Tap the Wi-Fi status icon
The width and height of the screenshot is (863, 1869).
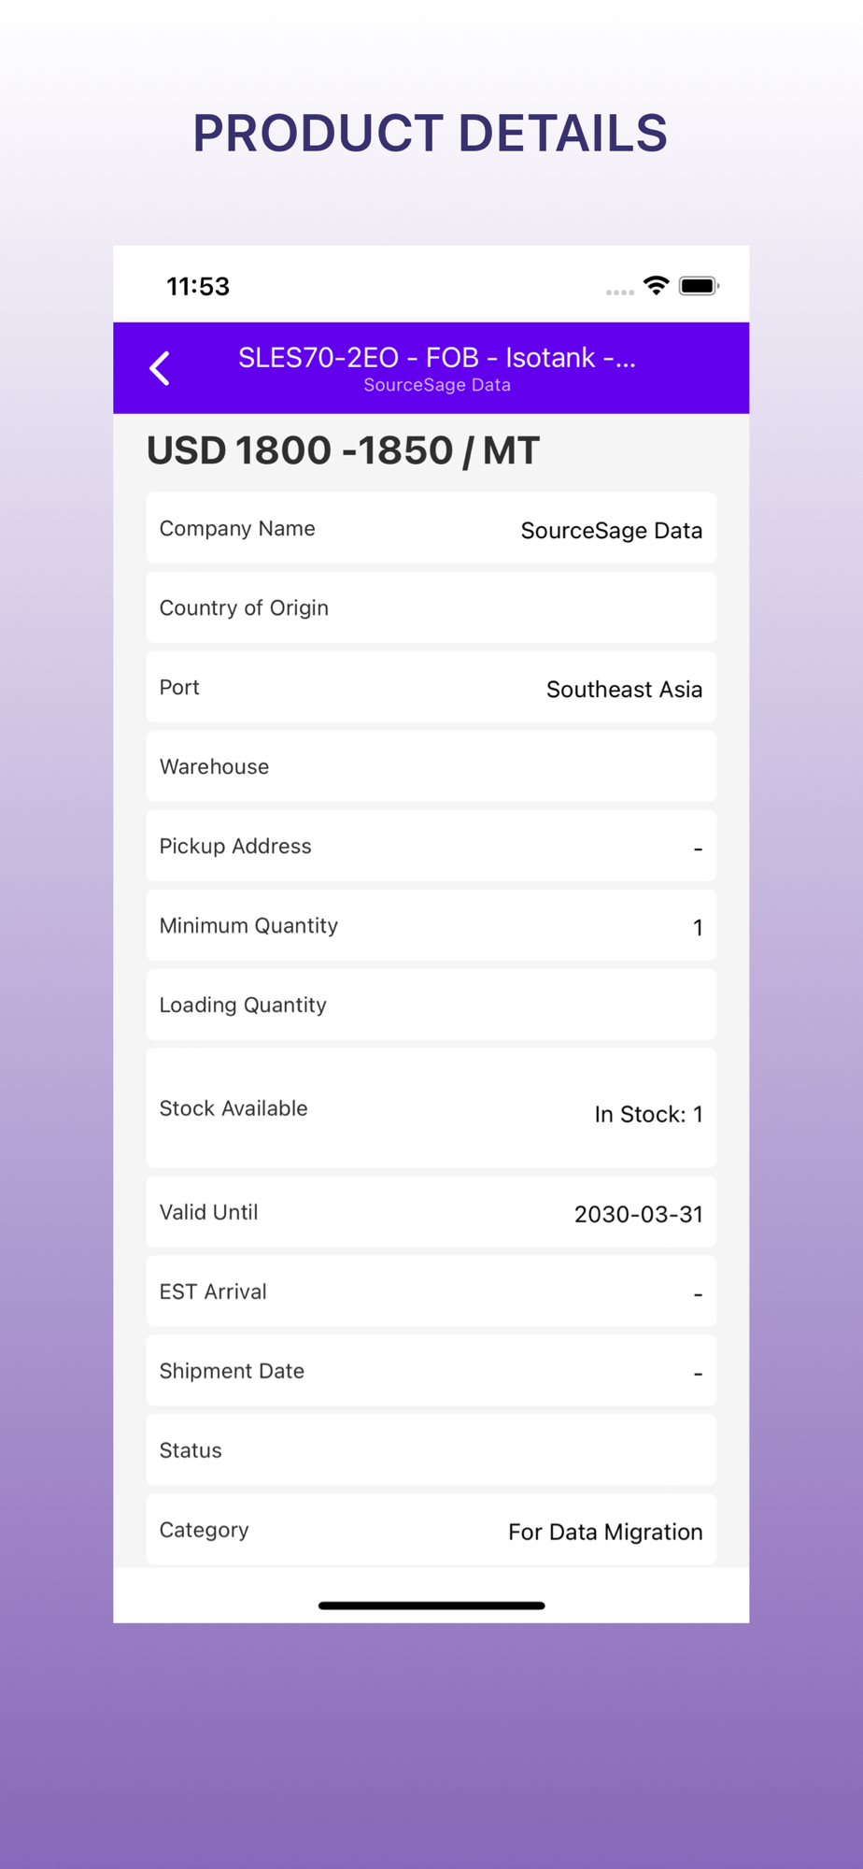(x=657, y=286)
